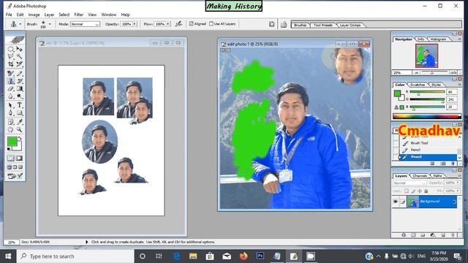
Task: Open the Image menu
Action: coord(34,15)
